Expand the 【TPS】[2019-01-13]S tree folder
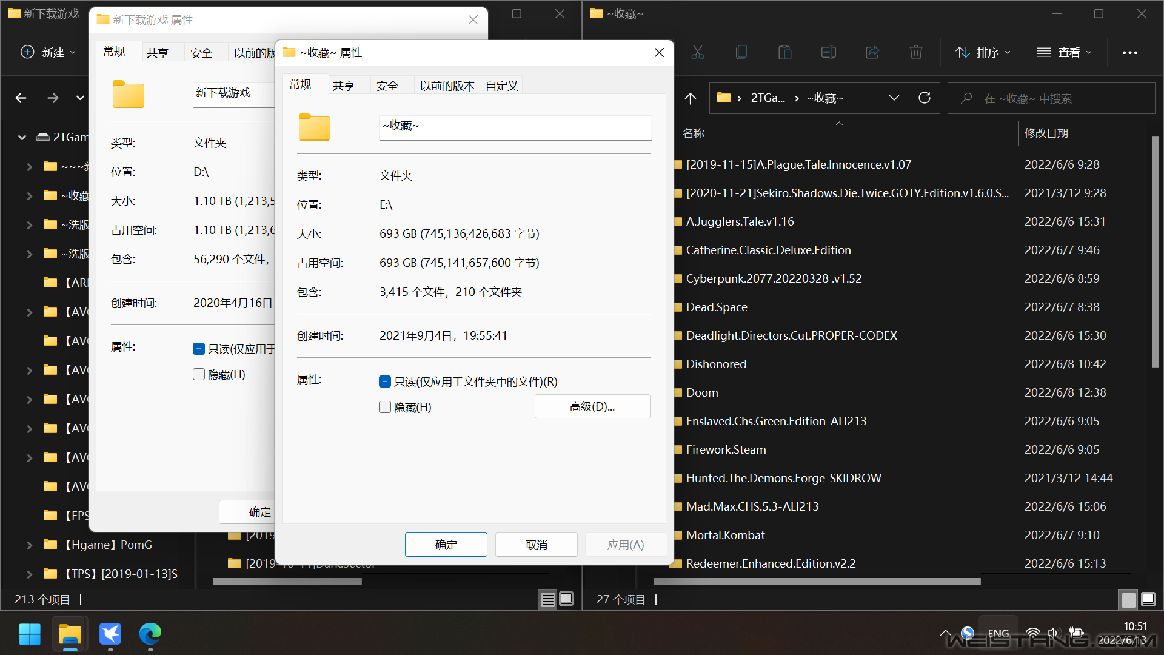This screenshot has width=1164, height=655. tap(30, 574)
